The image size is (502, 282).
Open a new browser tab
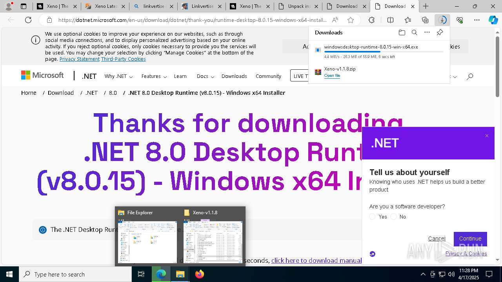426,6
